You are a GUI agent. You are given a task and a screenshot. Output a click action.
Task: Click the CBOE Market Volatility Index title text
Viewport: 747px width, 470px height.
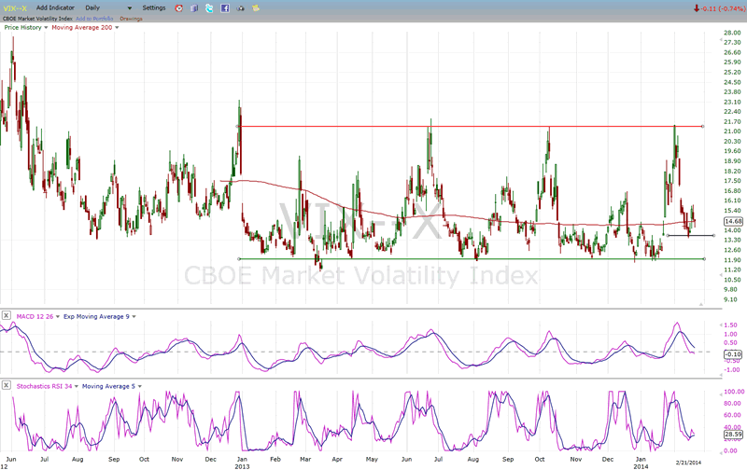tap(37, 19)
